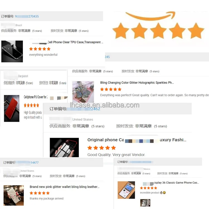Click stars under pink glitter wallet title
This screenshot has width=209, height=209.
click(x=40, y=193)
